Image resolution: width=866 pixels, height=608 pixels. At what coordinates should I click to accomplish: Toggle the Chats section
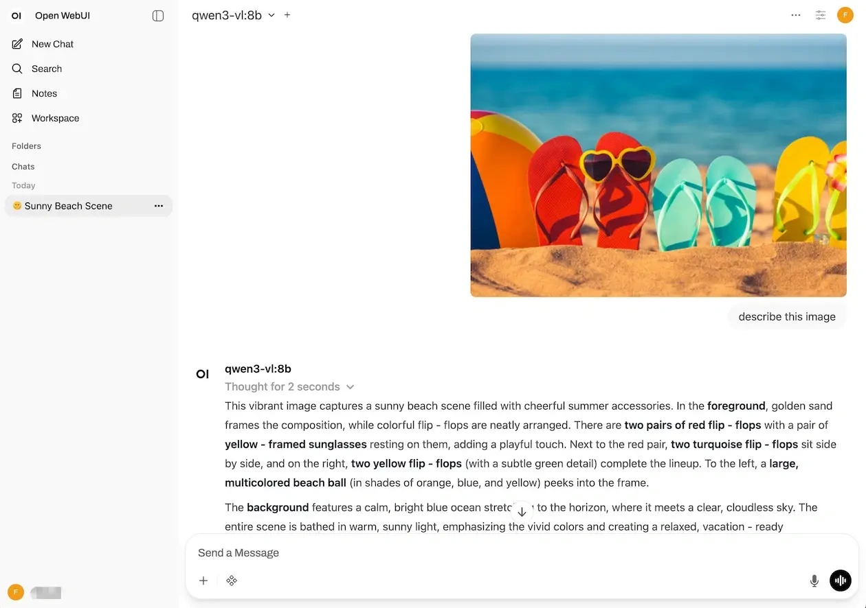23,167
